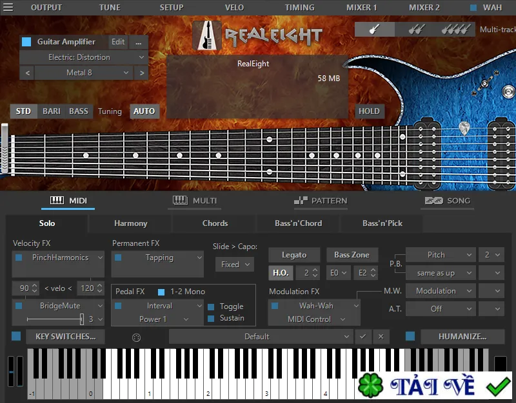Select the double guitar track icon
Screen dimensions: 516x403
[416, 30]
